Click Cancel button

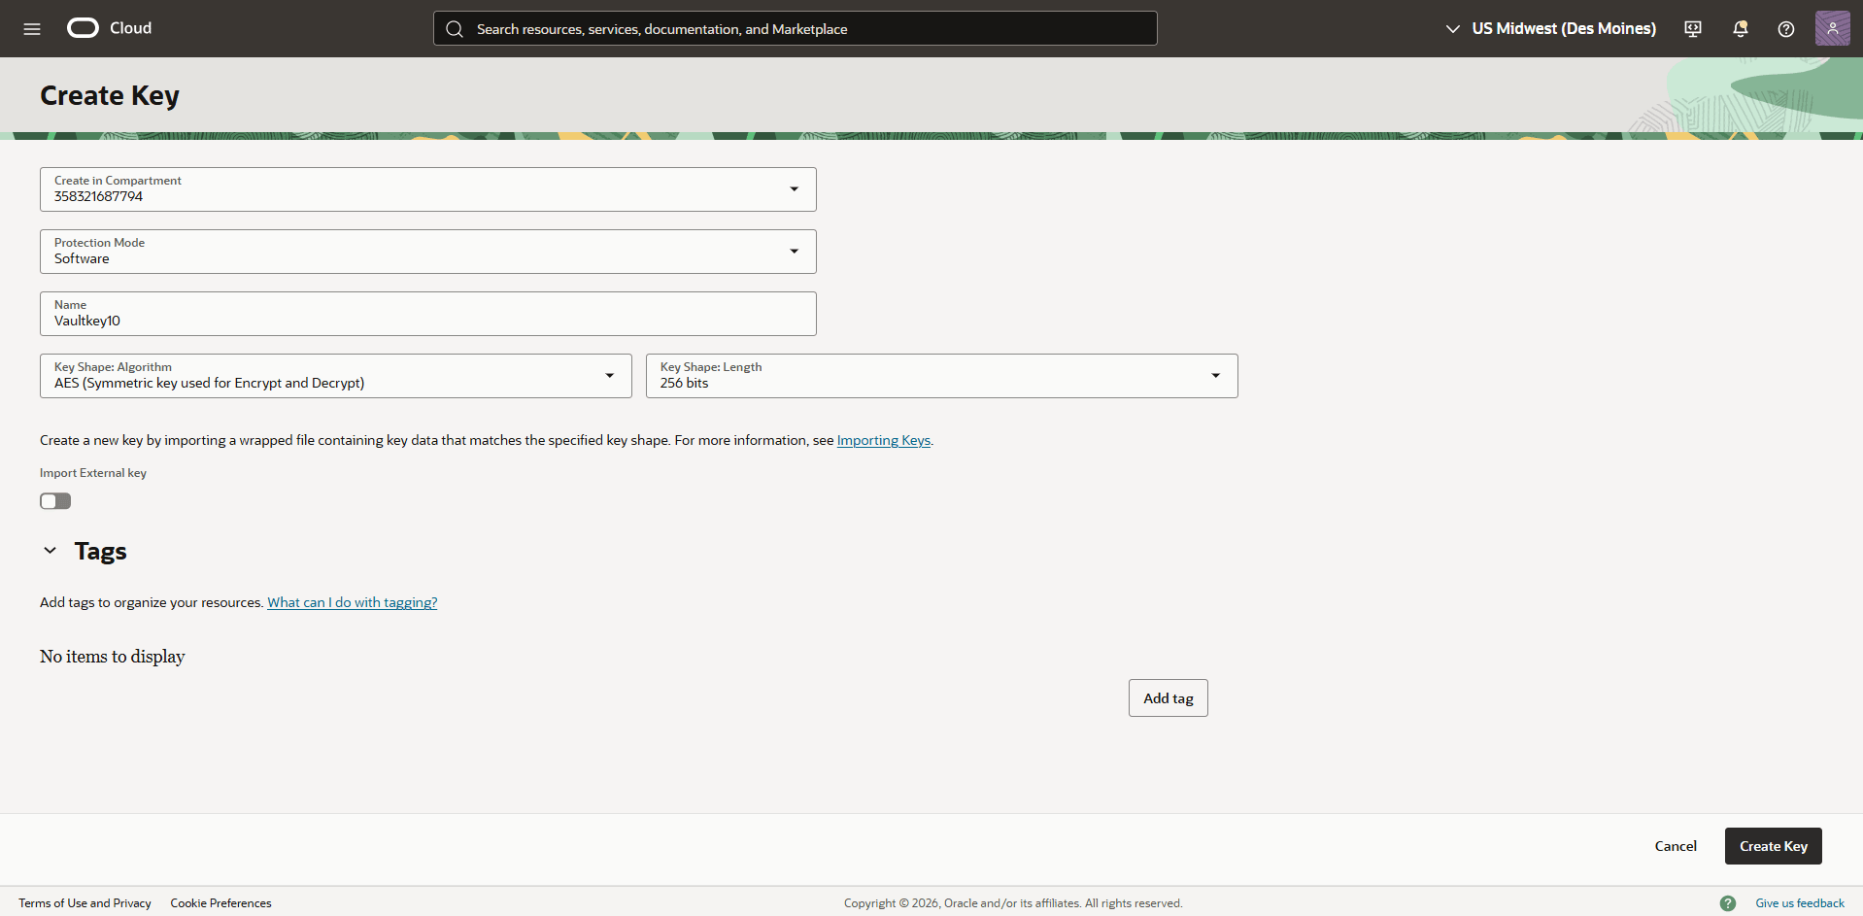[1676, 846]
